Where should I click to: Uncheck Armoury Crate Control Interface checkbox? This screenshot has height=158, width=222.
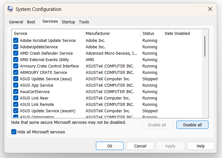point(16,66)
